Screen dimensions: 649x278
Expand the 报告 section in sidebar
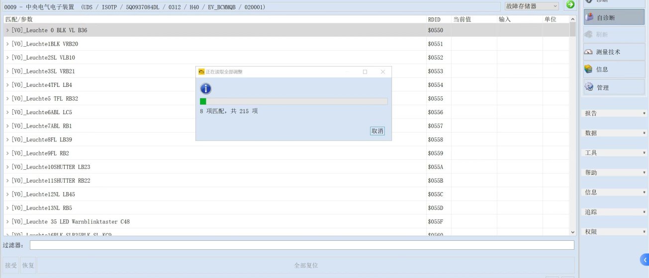click(x=615, y=113)
